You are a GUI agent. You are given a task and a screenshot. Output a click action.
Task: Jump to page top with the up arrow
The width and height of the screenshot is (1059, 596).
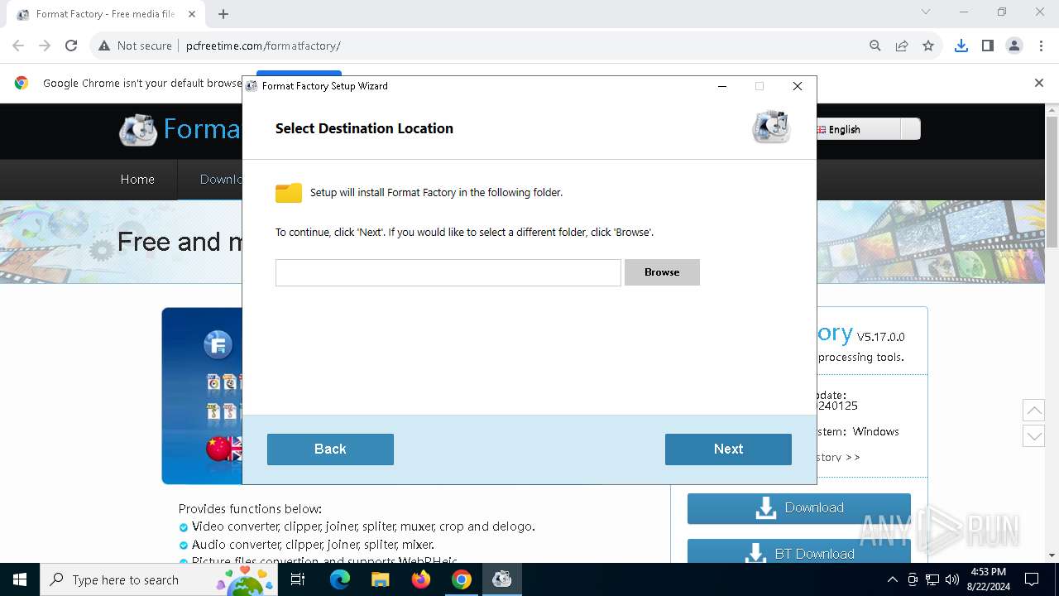point(1033,410)
